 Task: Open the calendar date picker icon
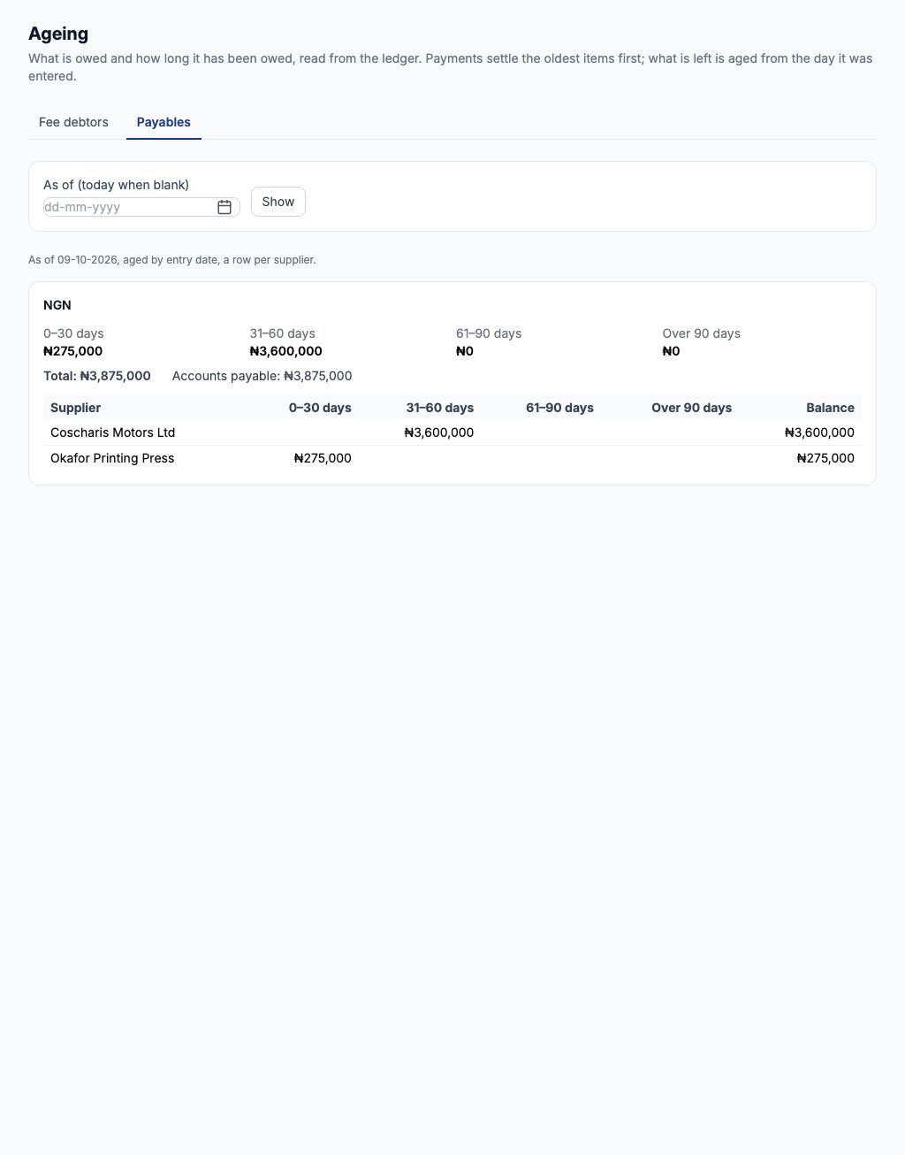224,207
